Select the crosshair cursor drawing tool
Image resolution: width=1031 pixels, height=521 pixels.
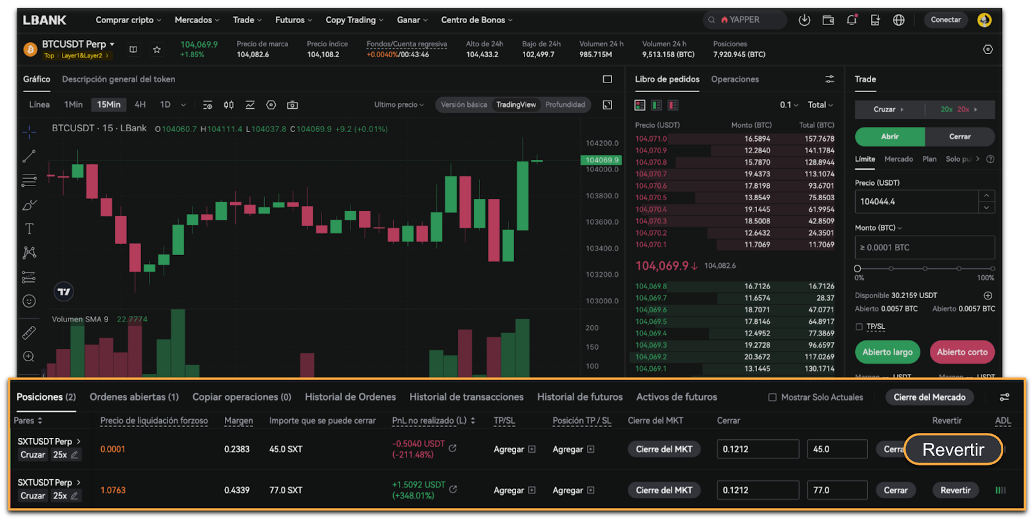pyautogui.click(x=29, y=132)
